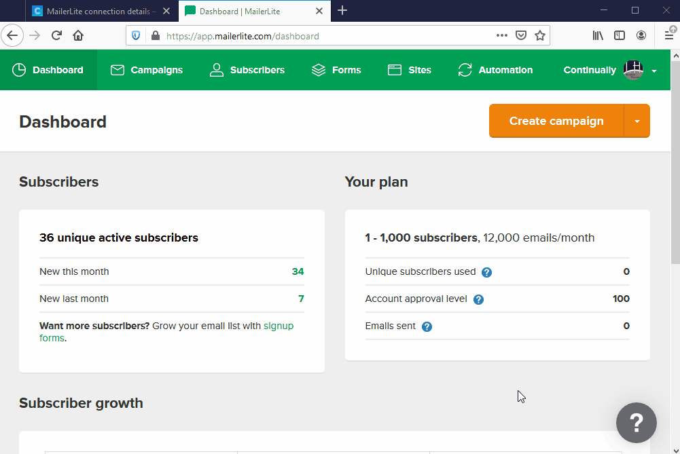Click the Create campaign button
680x454 pixels.
(x=556, y=121)
